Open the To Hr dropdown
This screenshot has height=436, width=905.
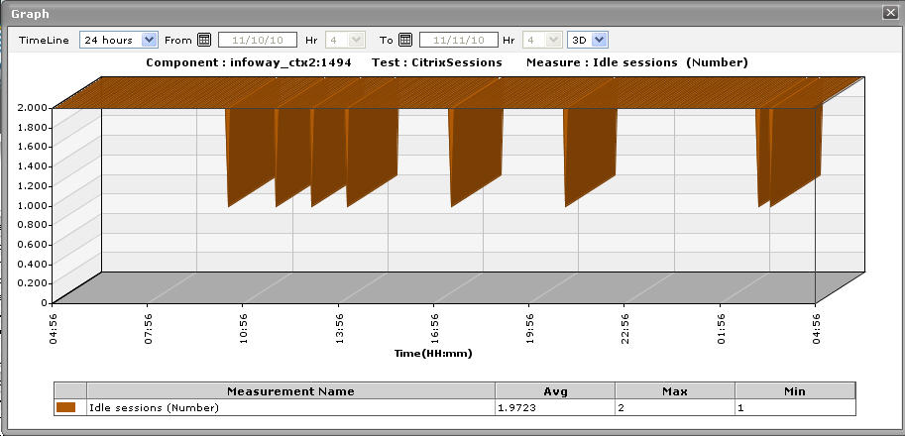point(542,40)
